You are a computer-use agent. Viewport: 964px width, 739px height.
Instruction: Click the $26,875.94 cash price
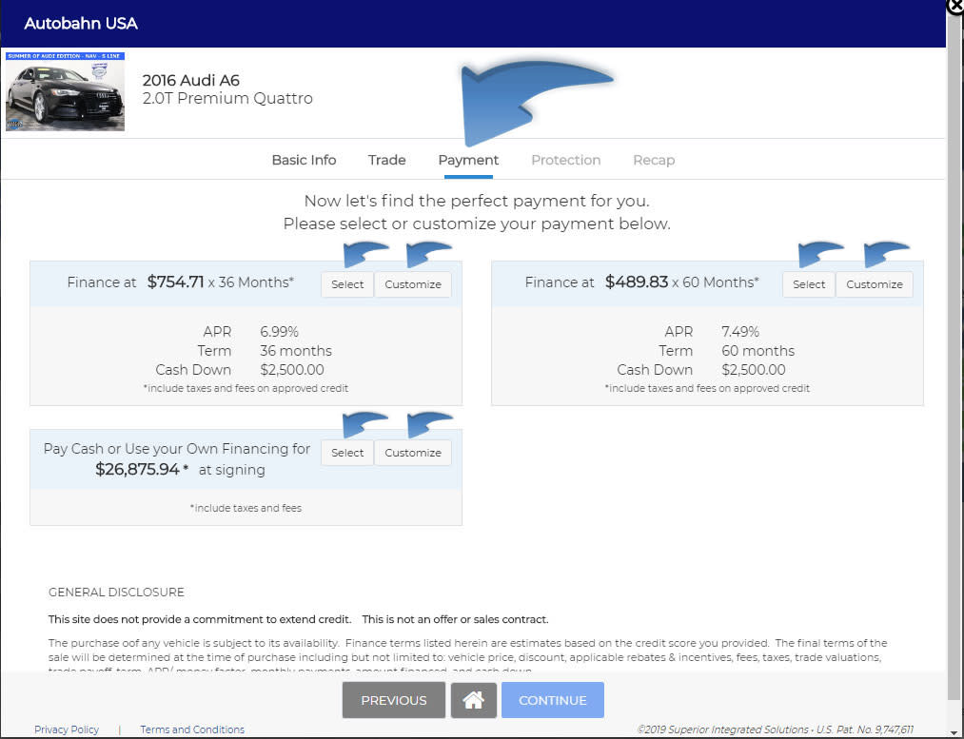point(137,469)
